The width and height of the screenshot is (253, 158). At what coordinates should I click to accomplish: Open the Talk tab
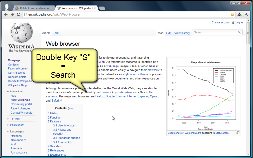56,33
